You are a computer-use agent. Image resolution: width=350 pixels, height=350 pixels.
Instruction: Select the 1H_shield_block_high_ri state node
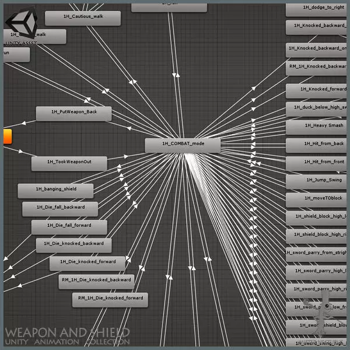click(316, 236)
